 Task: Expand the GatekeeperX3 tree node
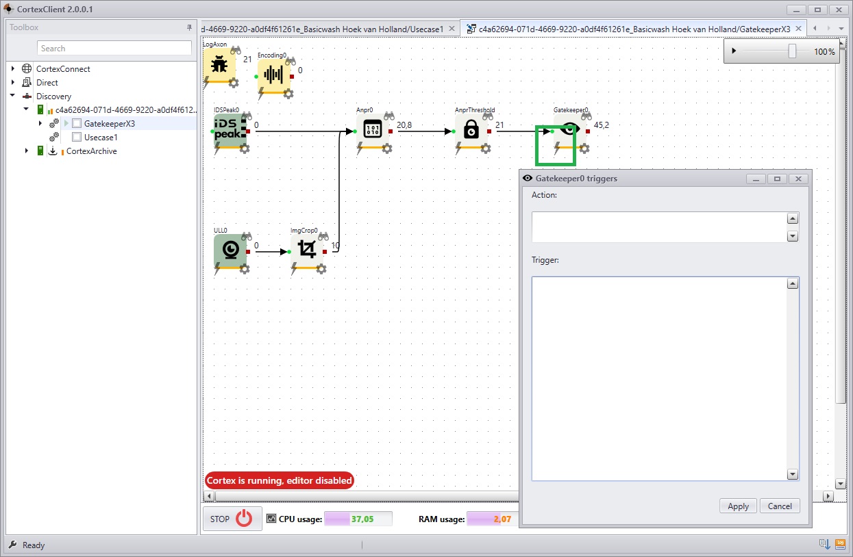click(40, 124)
